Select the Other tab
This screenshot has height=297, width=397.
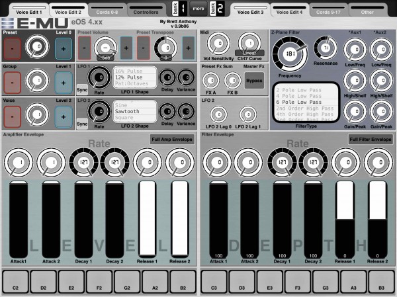click(x=367, y=10)
